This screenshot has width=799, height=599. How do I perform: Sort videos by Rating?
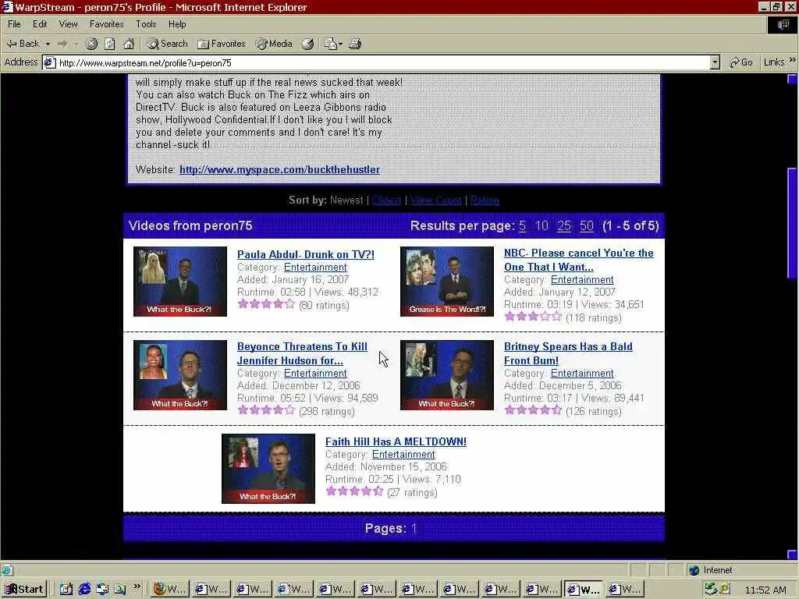coord(485,200)
